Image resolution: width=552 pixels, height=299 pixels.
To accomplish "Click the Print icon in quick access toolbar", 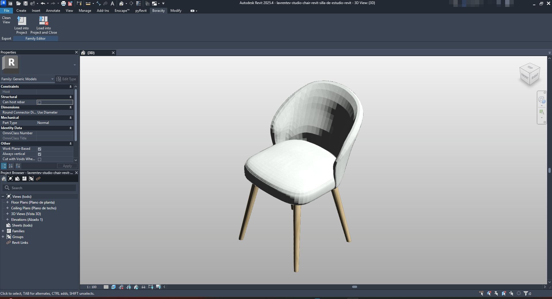I will point(64,3).
